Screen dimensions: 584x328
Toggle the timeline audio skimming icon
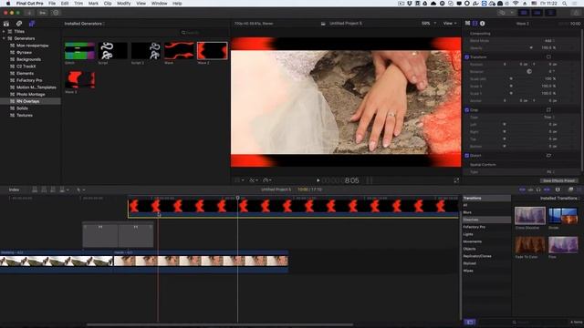(x=530, y=190)
